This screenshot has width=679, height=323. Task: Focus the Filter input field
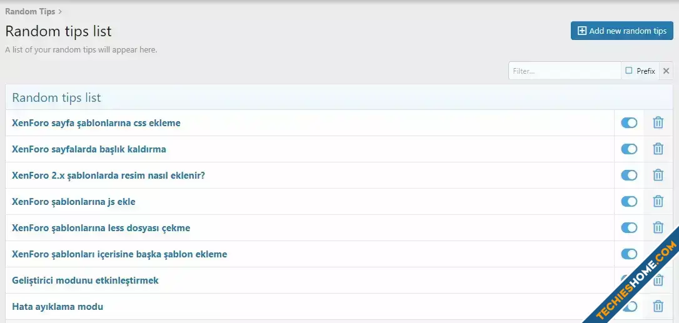[x=565, y=71]
